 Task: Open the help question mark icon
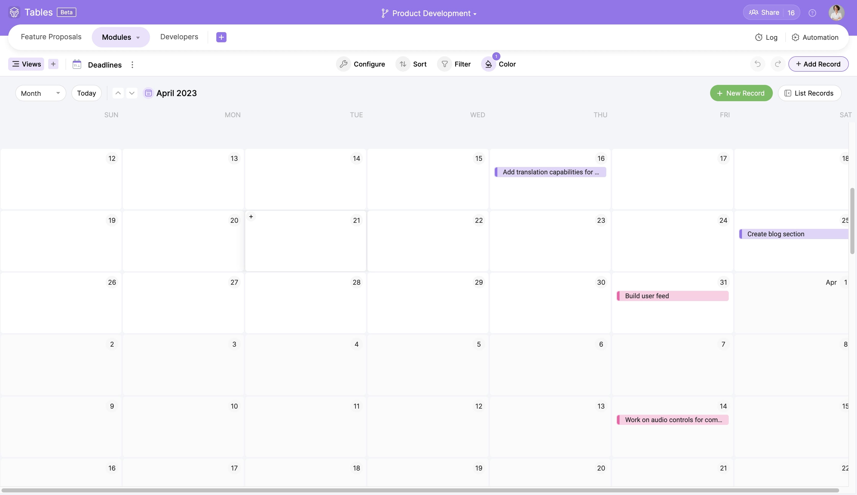coord(812,13)
